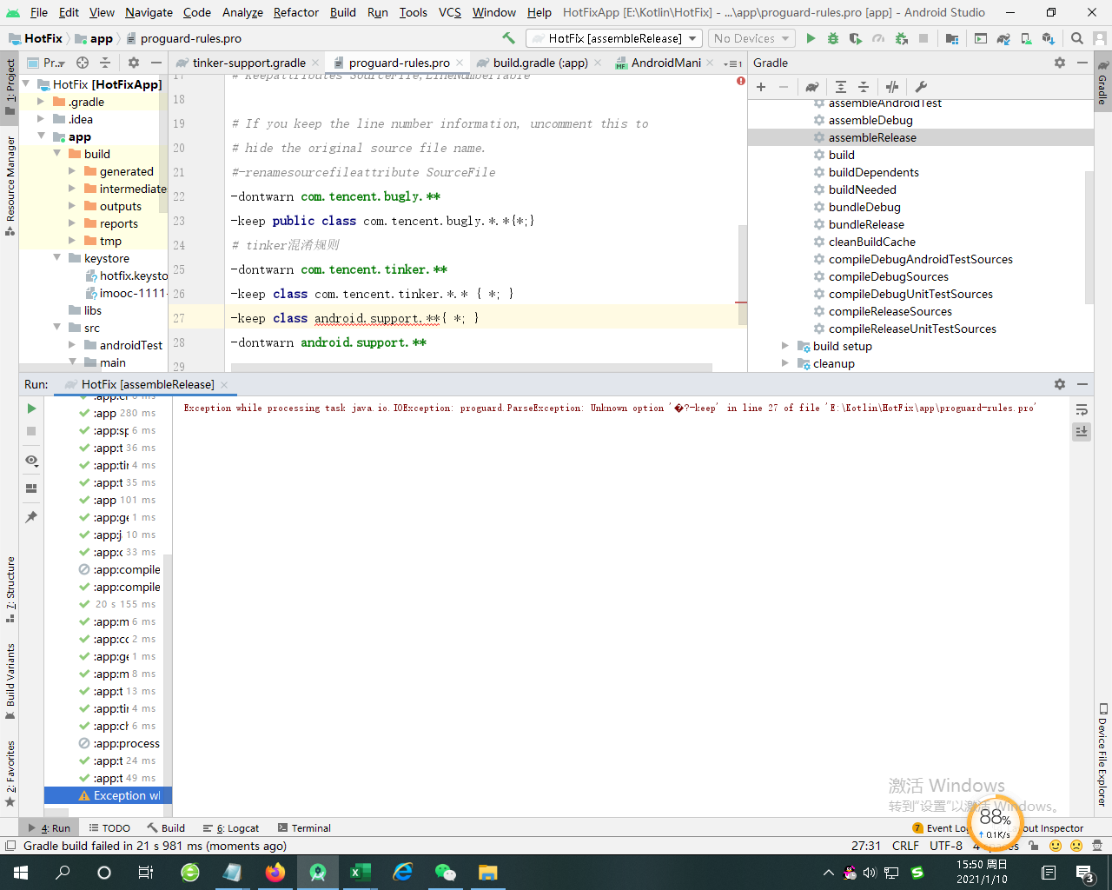
Task: Hide the Gradle tool window
Action: [1082, 63]
